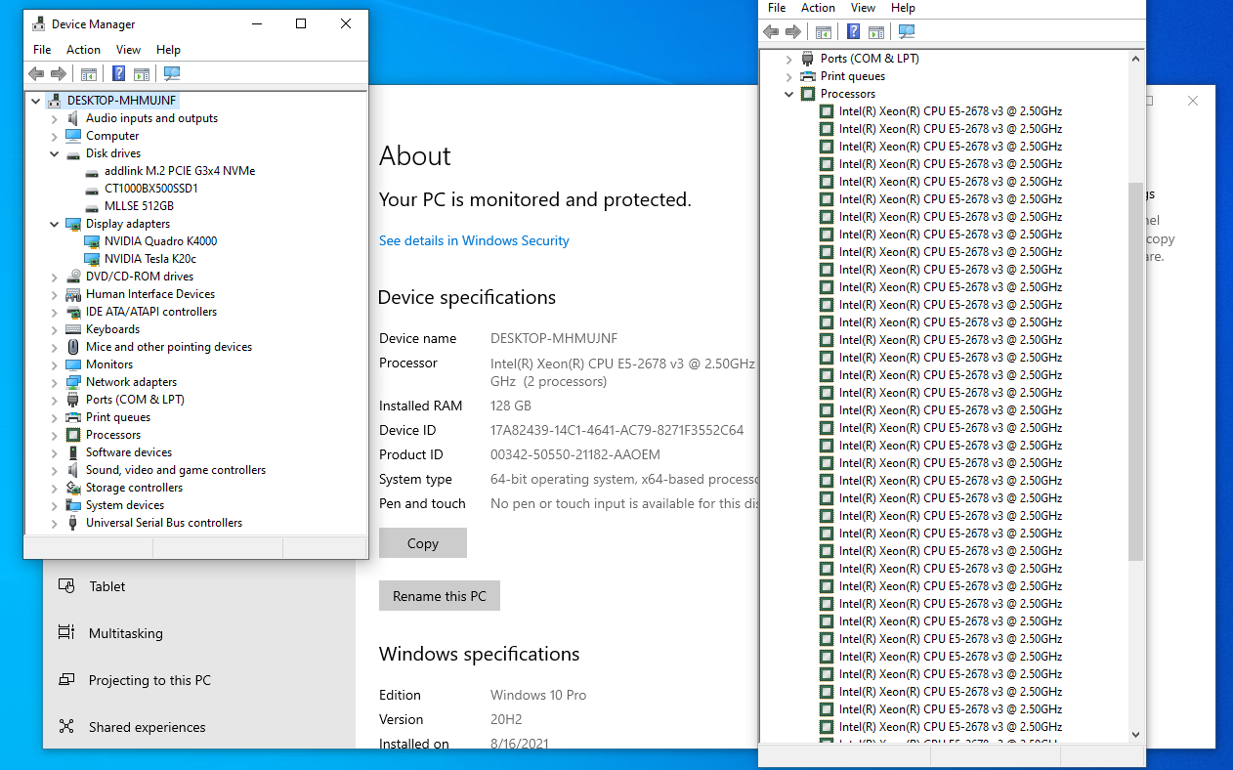Click the Windows 10 Pro edition value

click(x=538, y=695)
